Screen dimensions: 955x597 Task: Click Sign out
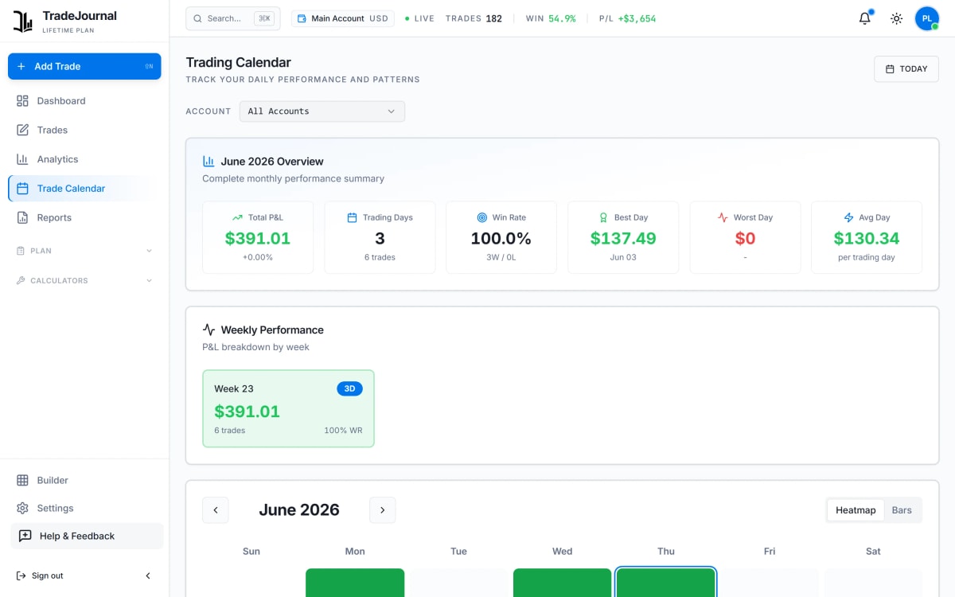[x=40, y=576]
